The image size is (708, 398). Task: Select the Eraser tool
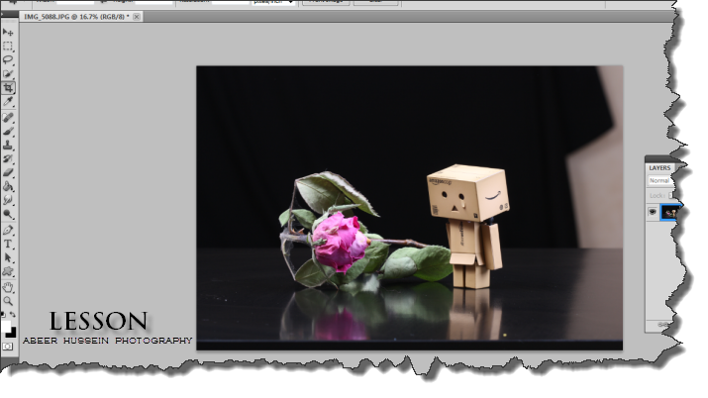tap(8, 172)
